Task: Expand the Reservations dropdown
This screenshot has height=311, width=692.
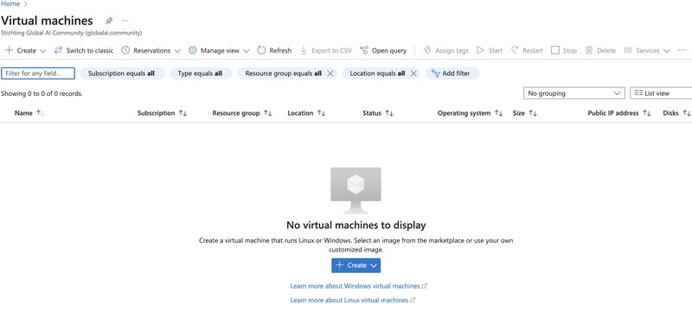Action: click(151, 51)
